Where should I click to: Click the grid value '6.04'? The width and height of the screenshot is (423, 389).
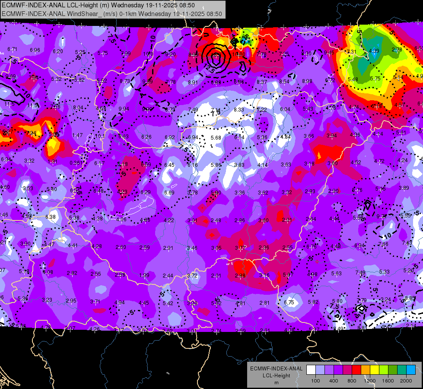(285, 109)
